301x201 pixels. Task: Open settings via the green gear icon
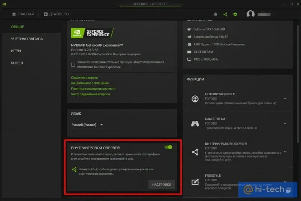click(x=235, y=14)
